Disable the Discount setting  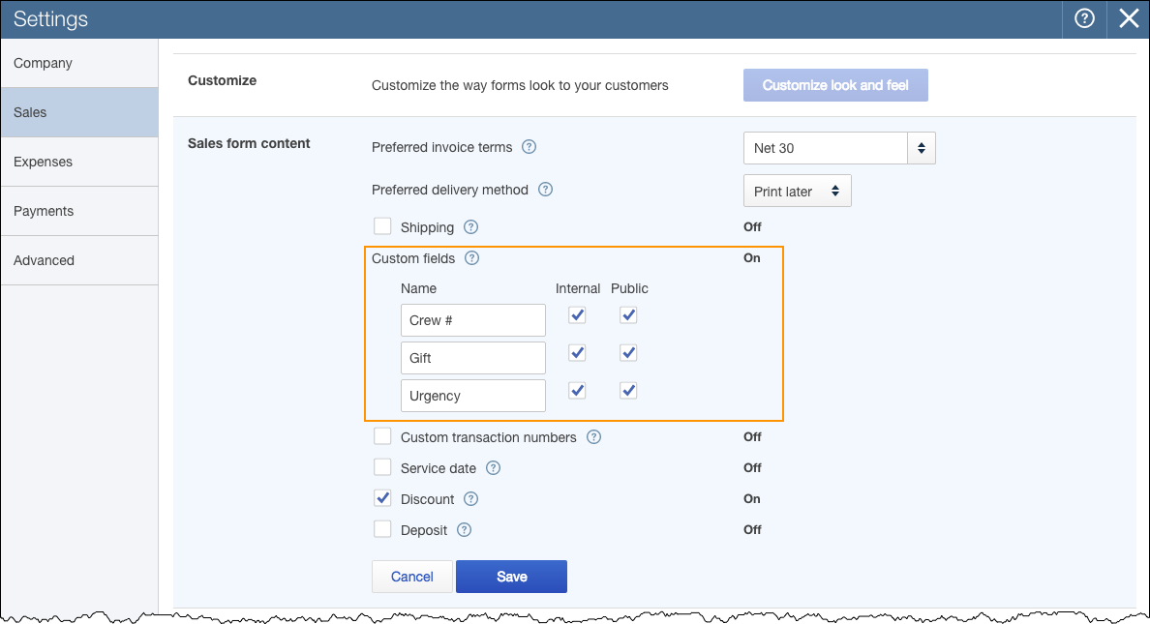click(x=382, y=498)
